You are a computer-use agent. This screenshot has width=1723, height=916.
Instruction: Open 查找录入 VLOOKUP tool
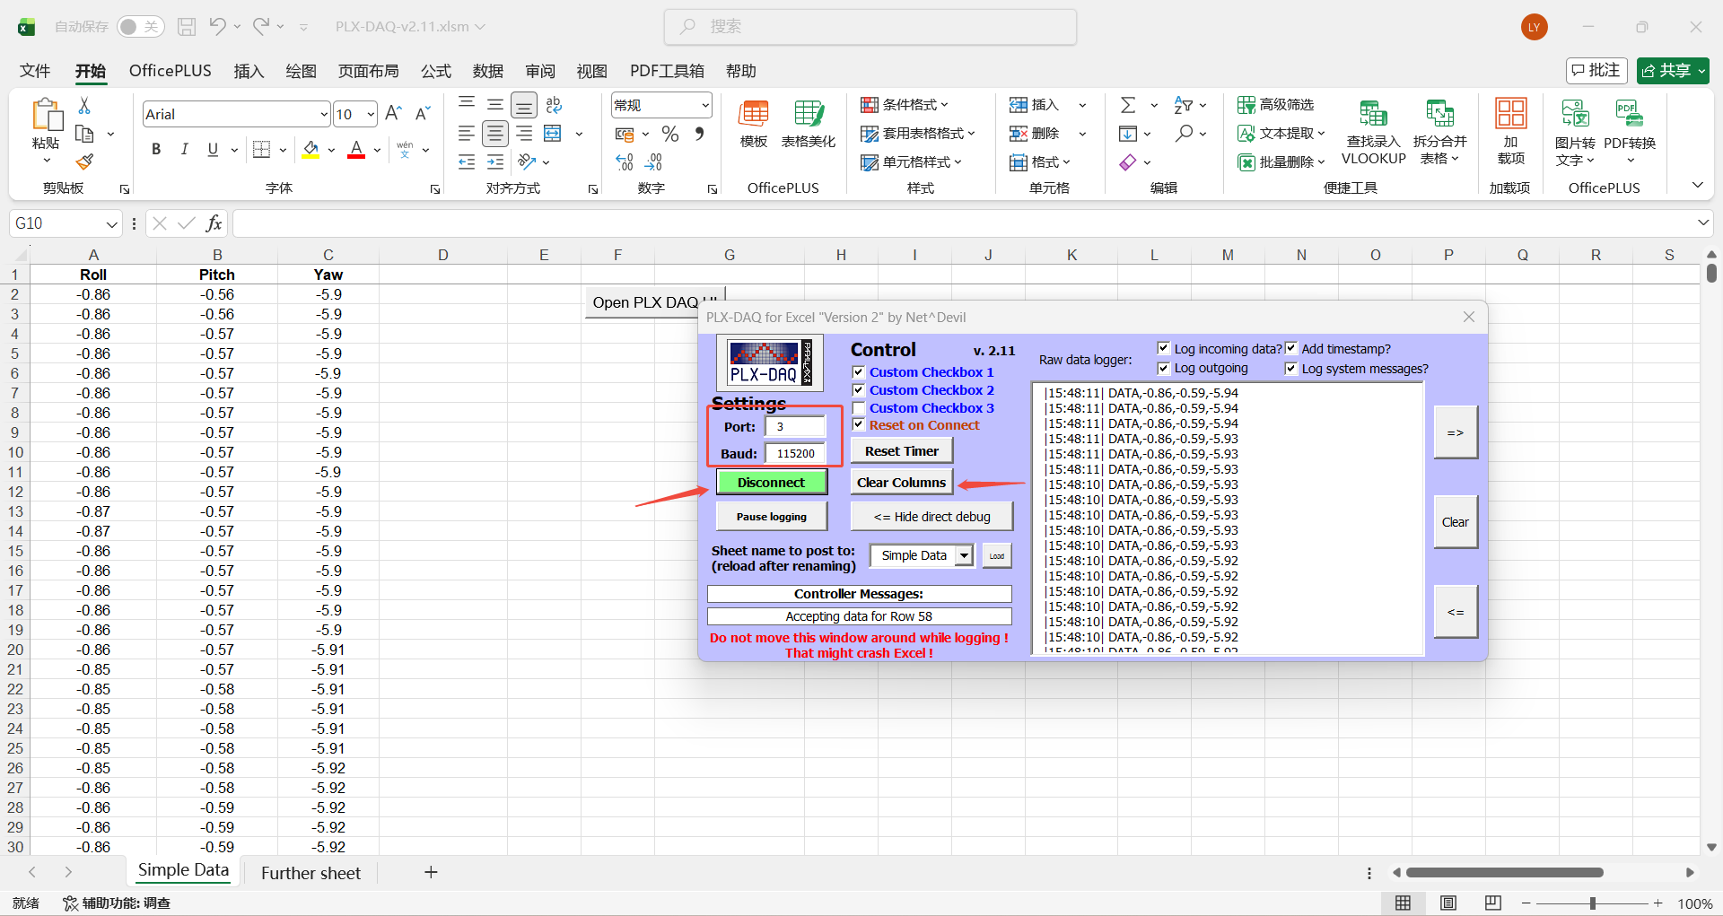click(1373, 132)
